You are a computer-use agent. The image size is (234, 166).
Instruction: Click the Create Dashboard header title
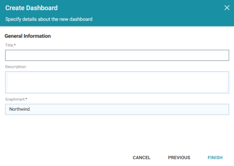(x=32, y=8)
